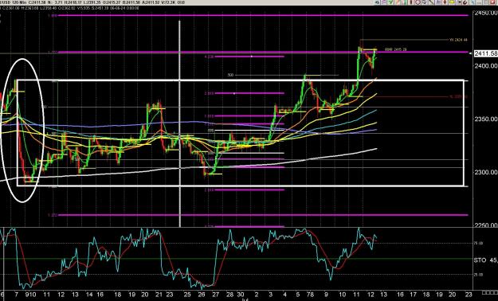This screenshot has width=498, height=301.
Task: Click the C:2411.58 close value in header
Action: pos(37,2)
